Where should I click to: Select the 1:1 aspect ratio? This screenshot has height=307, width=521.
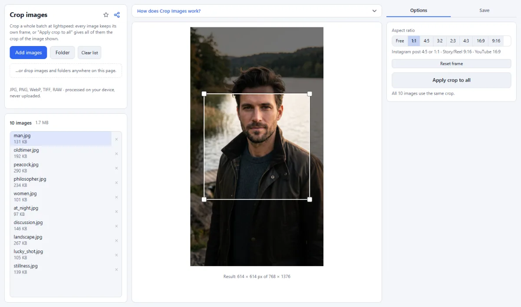tap(414, 41)
